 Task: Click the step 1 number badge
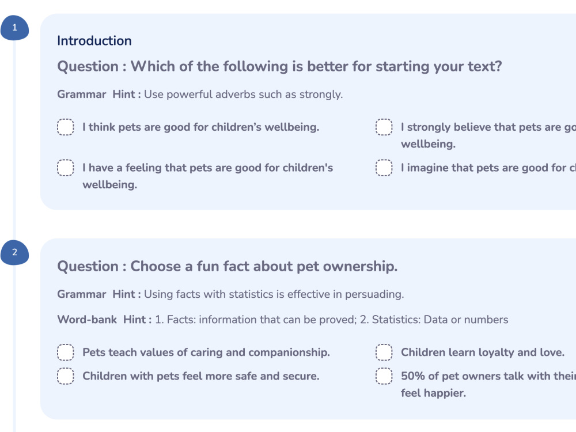pos(15,28)
